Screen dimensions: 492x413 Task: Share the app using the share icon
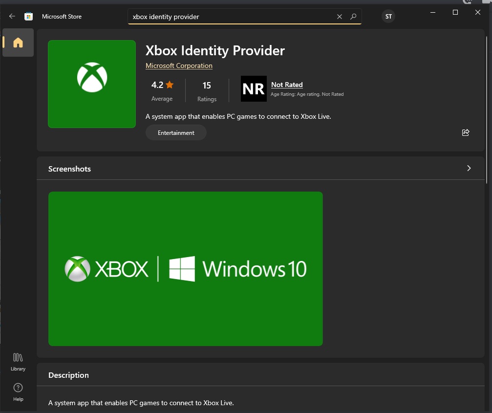[x=465, y=132]
